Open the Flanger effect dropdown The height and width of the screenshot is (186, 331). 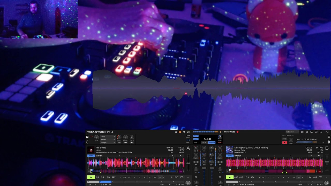(x=108, y=143)
